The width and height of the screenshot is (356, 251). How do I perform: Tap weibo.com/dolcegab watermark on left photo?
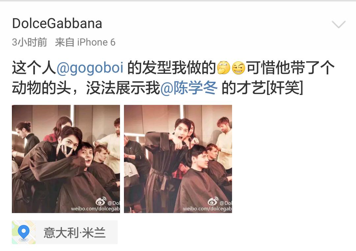coord(95,208)
